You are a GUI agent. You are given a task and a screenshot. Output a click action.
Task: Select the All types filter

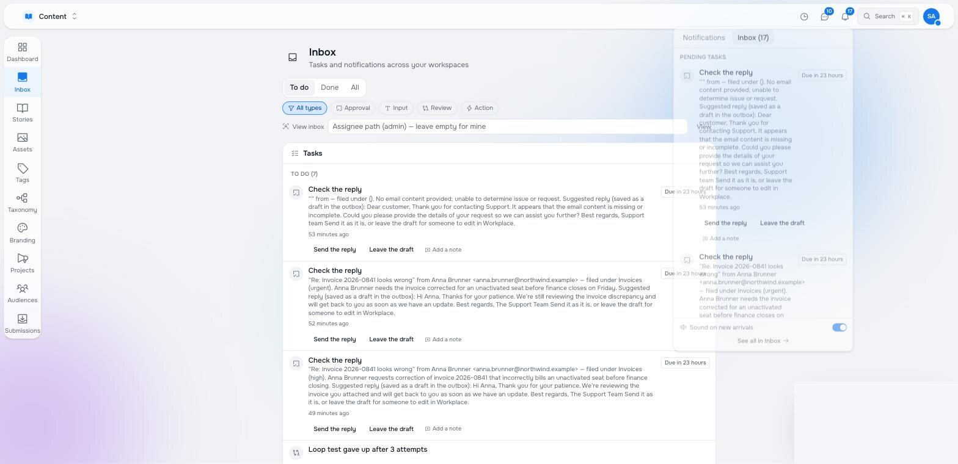point(305,108)
